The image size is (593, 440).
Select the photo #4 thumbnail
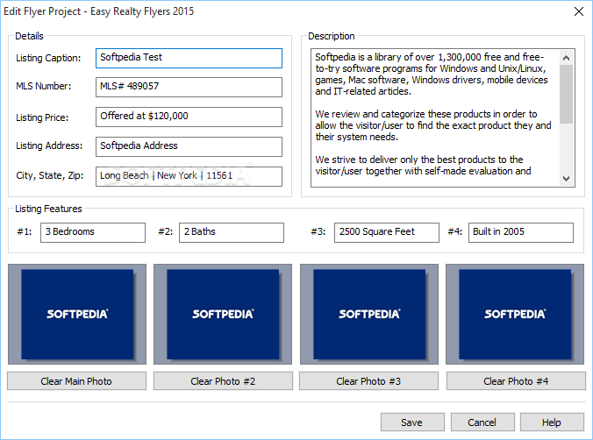point(515,314)
